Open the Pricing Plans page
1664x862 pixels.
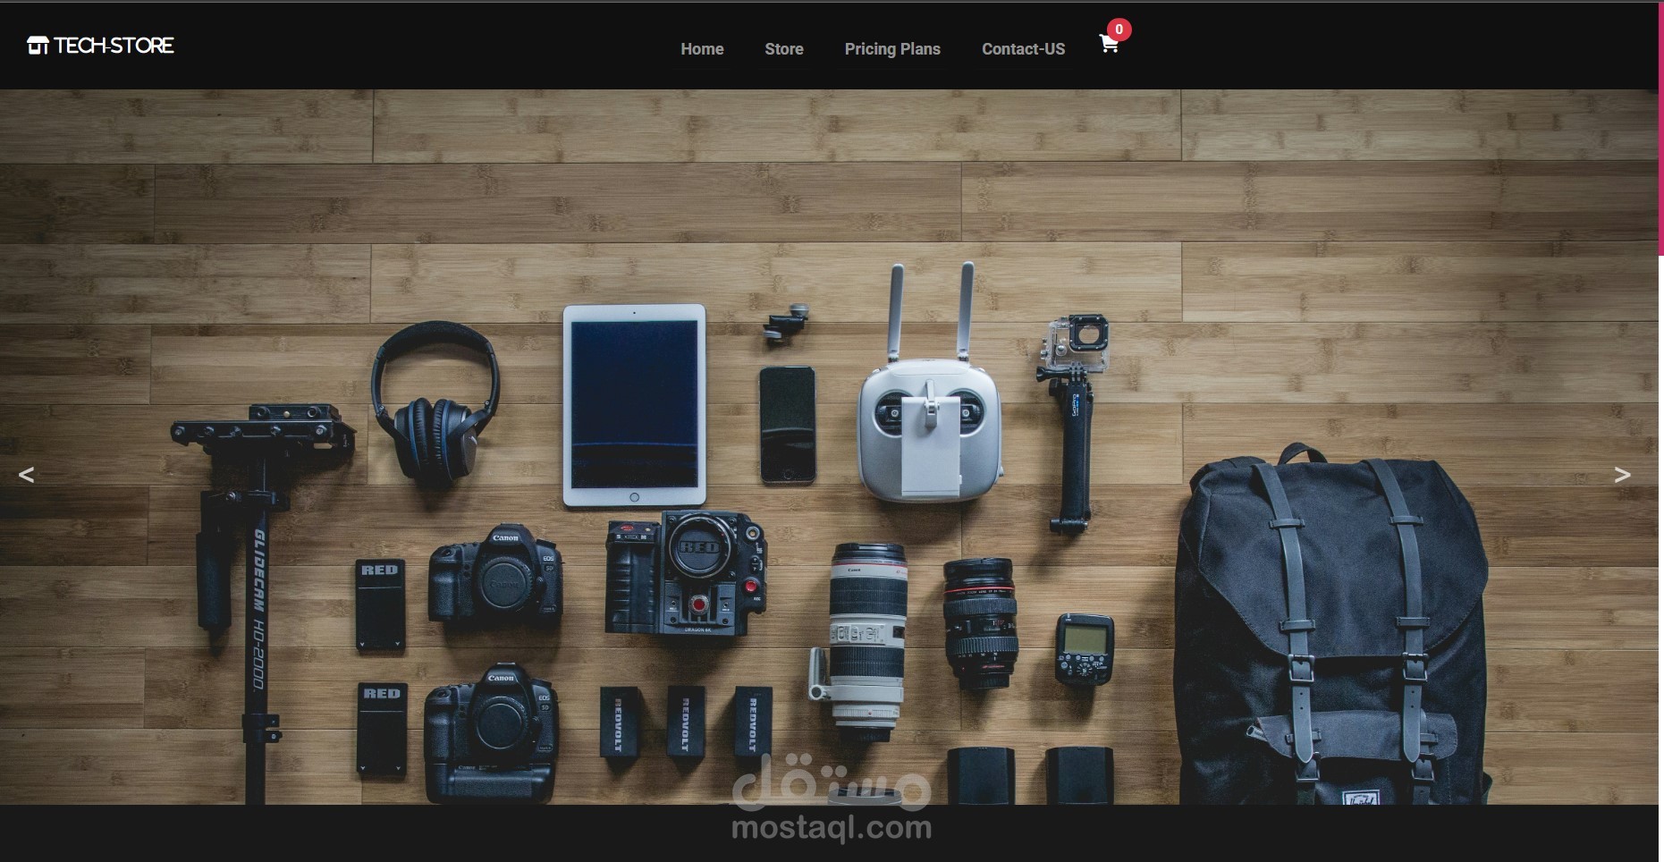click(x=892, y=49)
